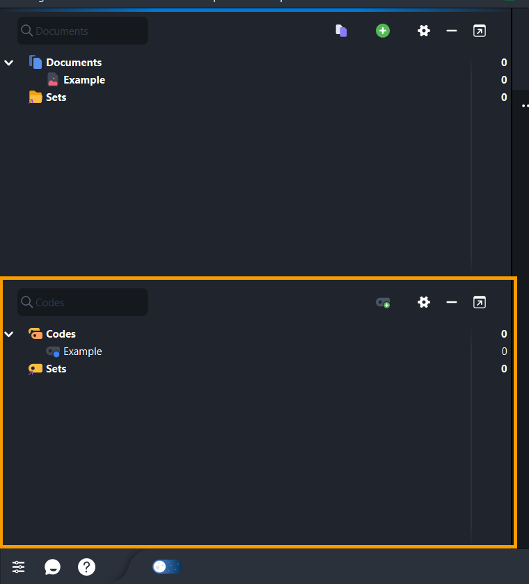The height and width of the screenshot is (584, 529).
Task: Collapse the Documents tree chevron
Action: pyautogui.click(x=9, y=63)
